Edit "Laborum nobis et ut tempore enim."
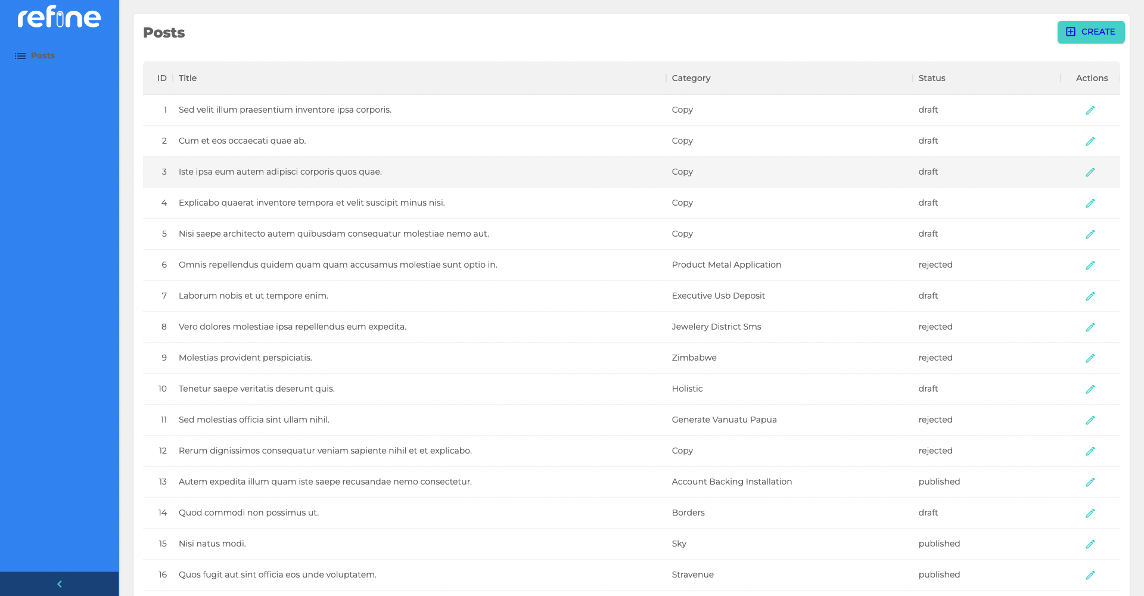Screen dimensions: 1144x596 tap(1090, 296)
